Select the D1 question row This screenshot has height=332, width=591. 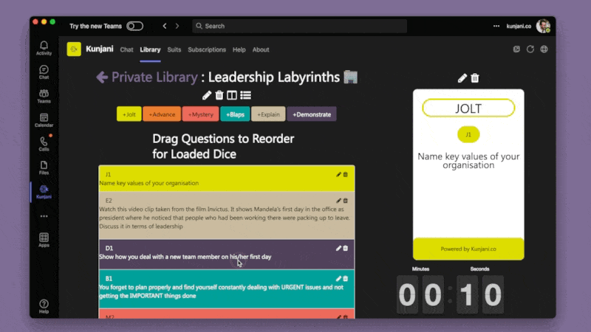(x=227, y=254)
